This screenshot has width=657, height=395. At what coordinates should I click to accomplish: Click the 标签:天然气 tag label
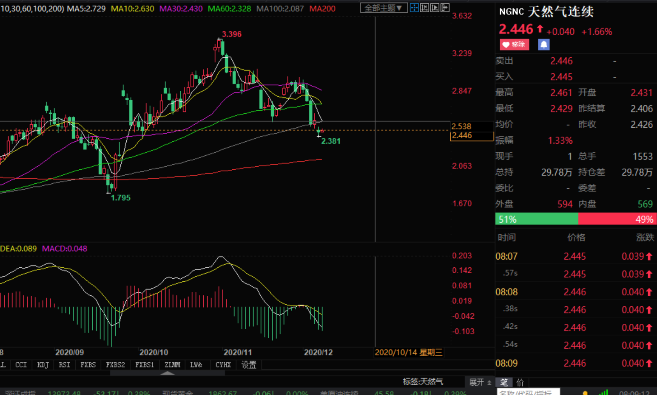423,382
